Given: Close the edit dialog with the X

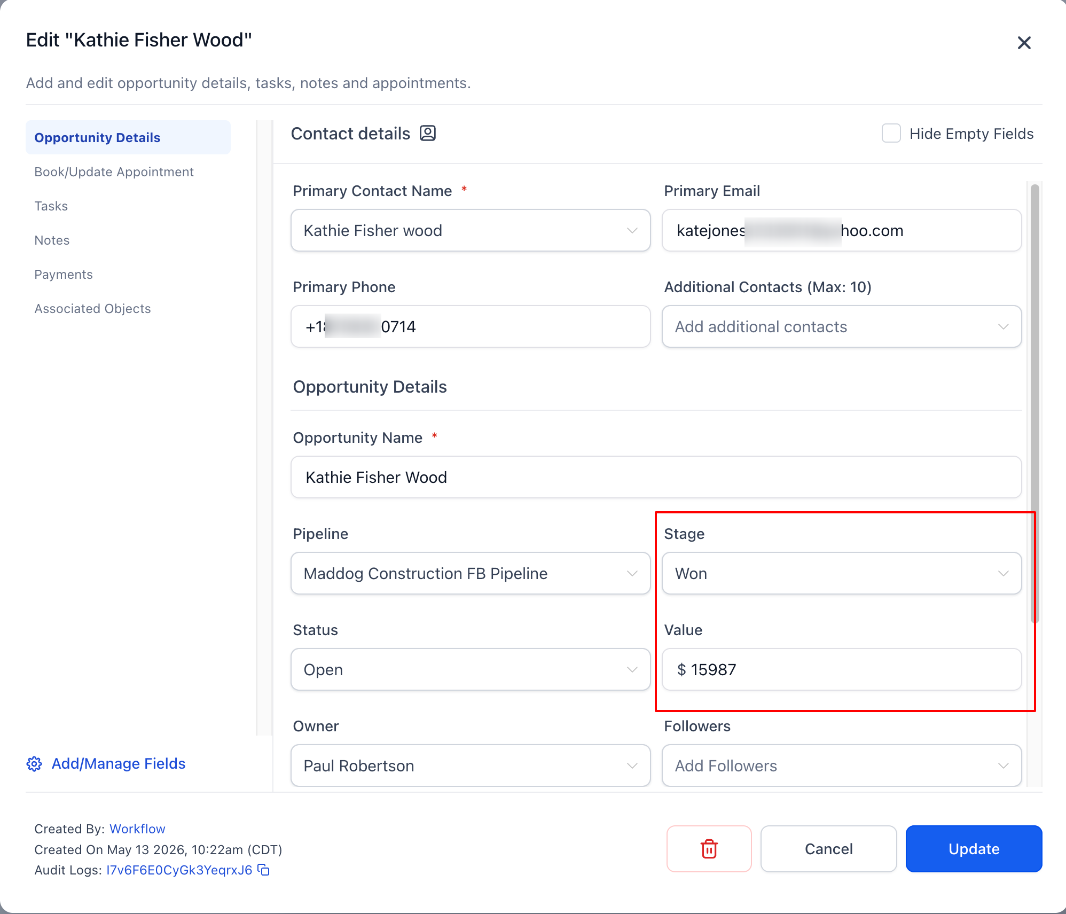Looking at the screenshot, I should 1024,43.
